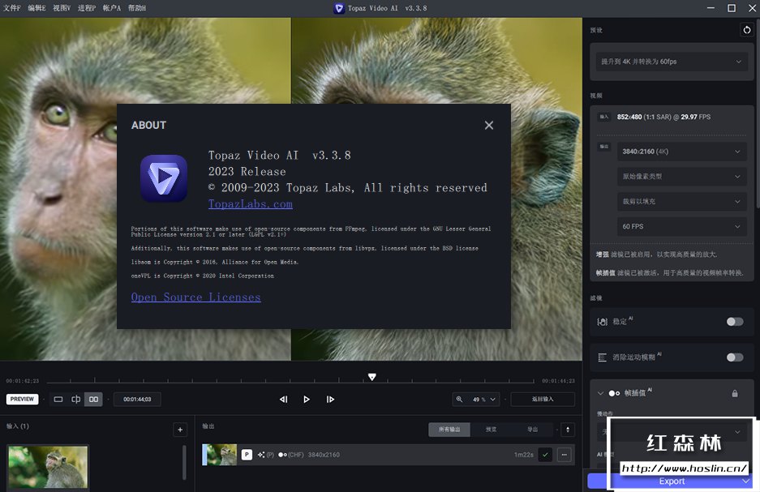760x492 pixels.
Task: Click the reset icon in the 预设 panel header
Action: coord(746,29)
